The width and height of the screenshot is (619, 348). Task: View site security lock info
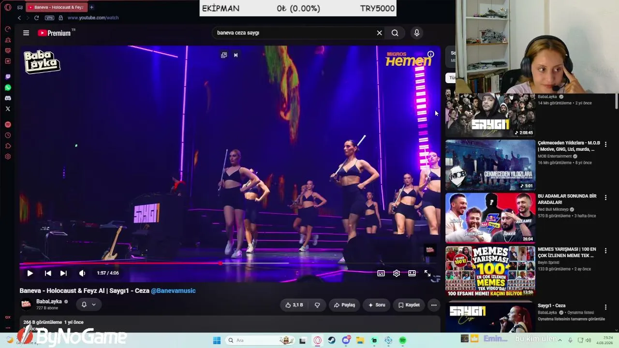tap(60, 18)
